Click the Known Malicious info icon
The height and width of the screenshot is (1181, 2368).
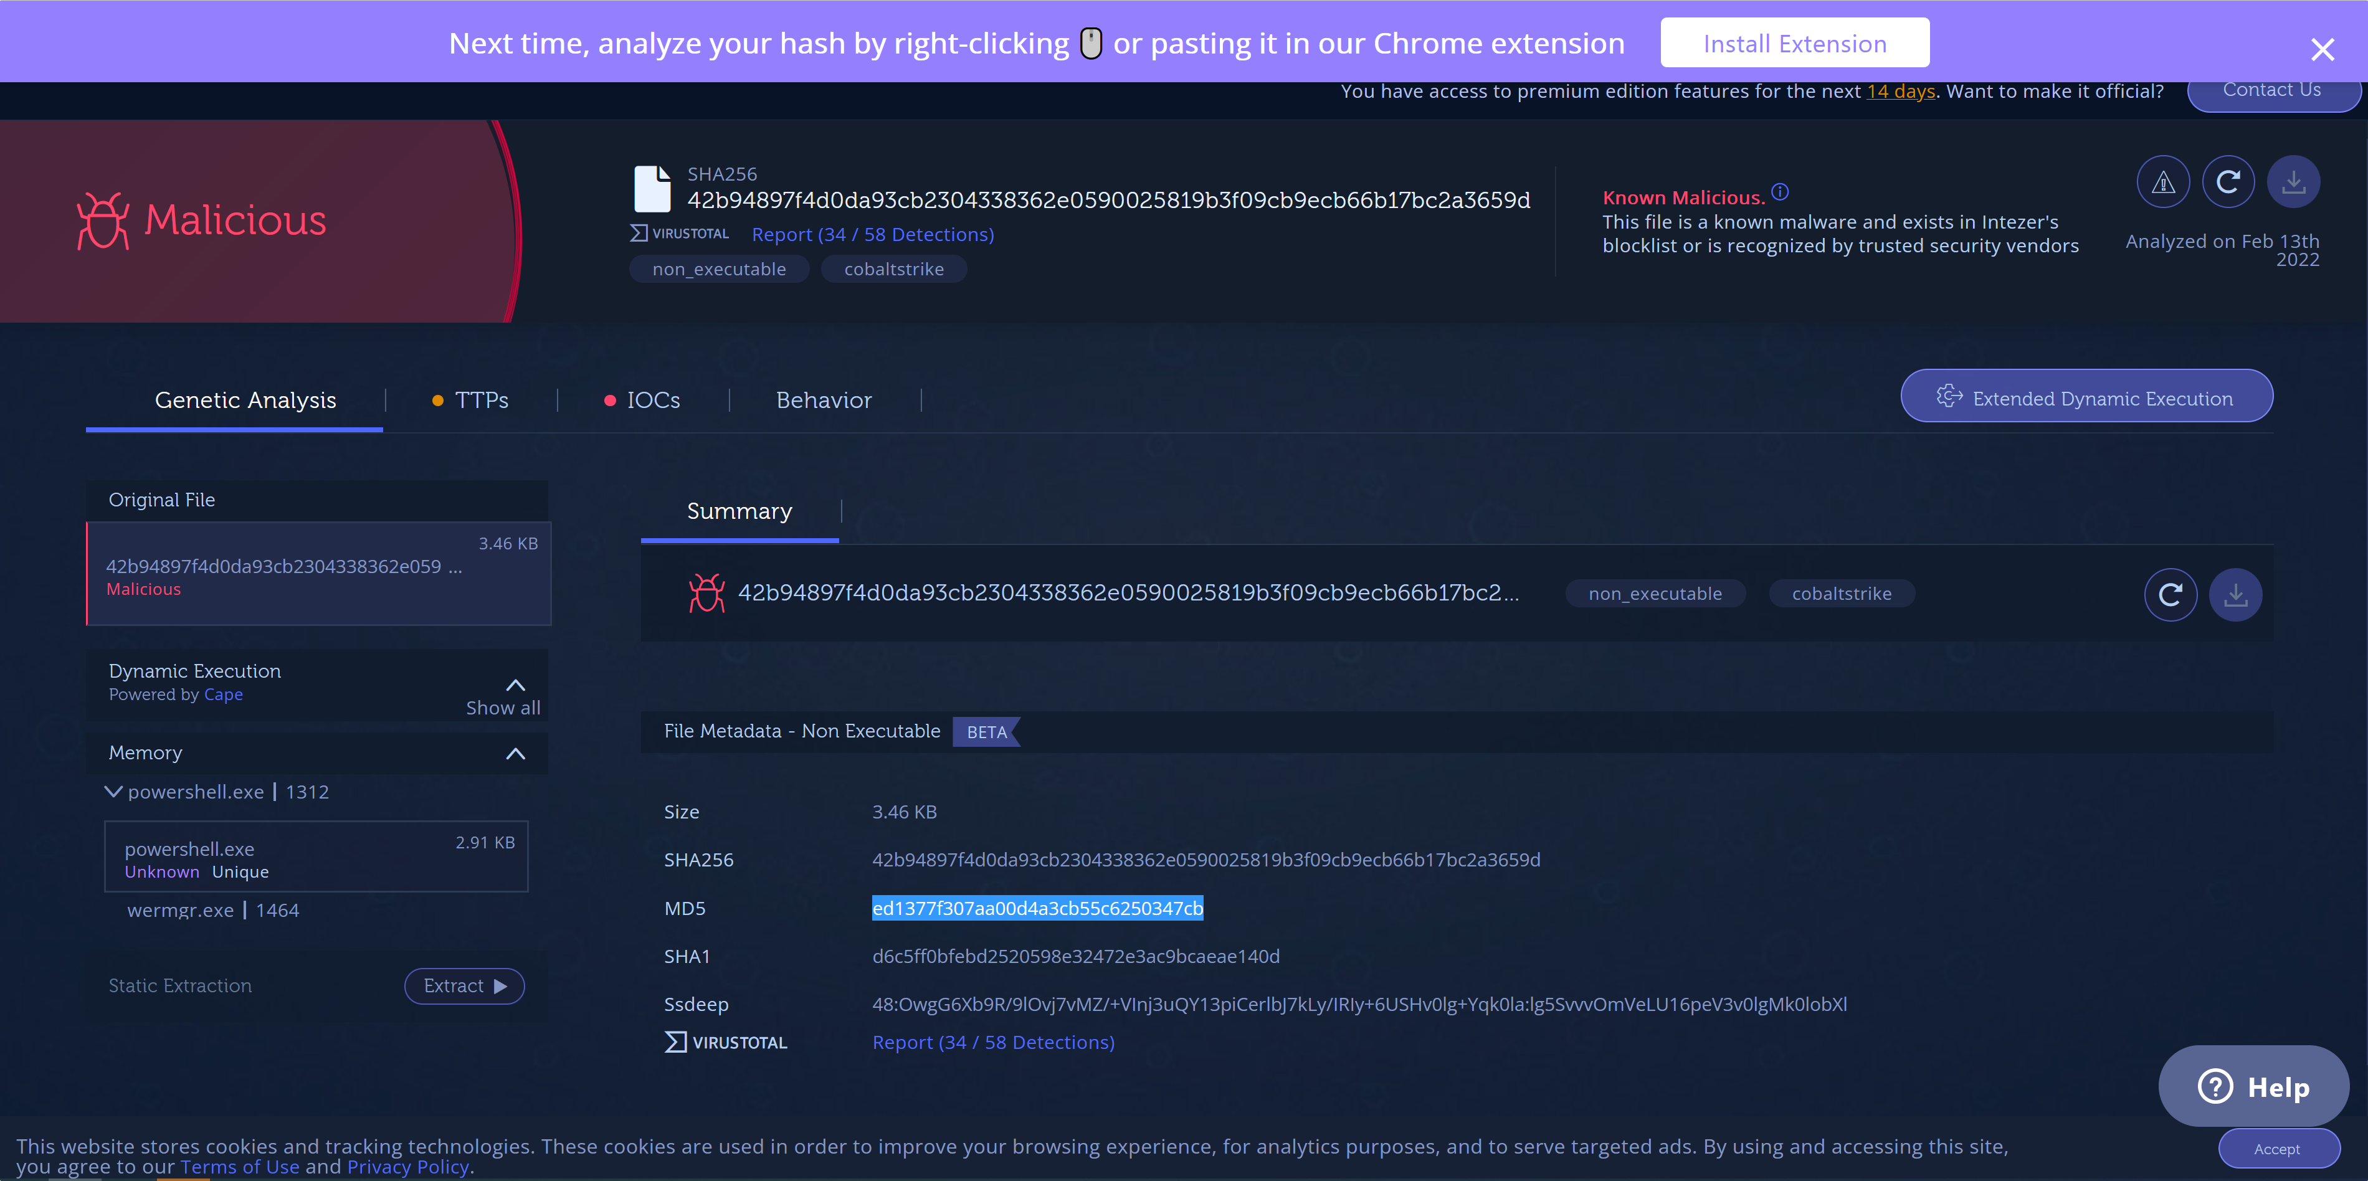click(x=1780, y=192)
